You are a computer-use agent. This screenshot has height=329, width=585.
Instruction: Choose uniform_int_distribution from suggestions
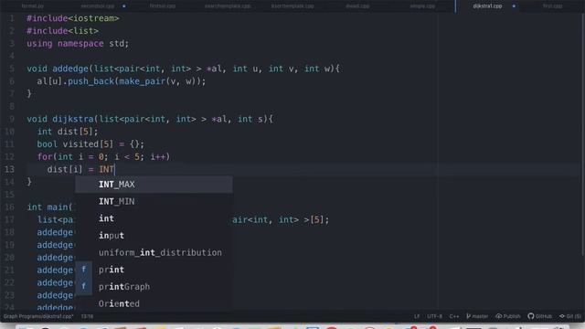coord(154,253)
